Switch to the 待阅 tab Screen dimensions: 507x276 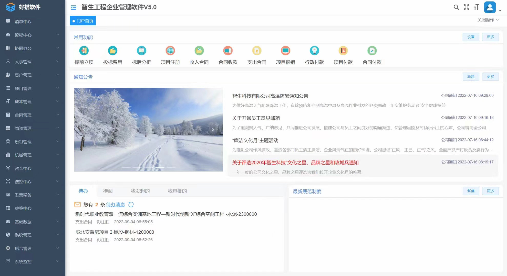[x=108, y=191]
